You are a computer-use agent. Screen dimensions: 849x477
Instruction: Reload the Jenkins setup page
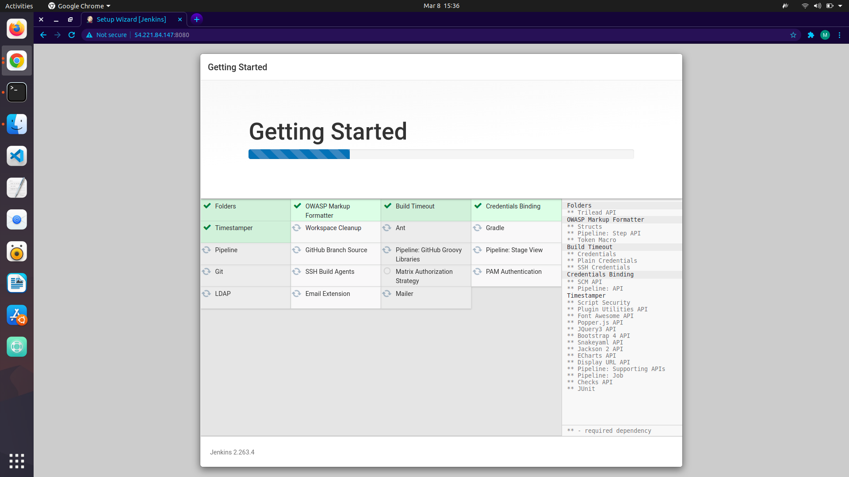coord(72,35)
